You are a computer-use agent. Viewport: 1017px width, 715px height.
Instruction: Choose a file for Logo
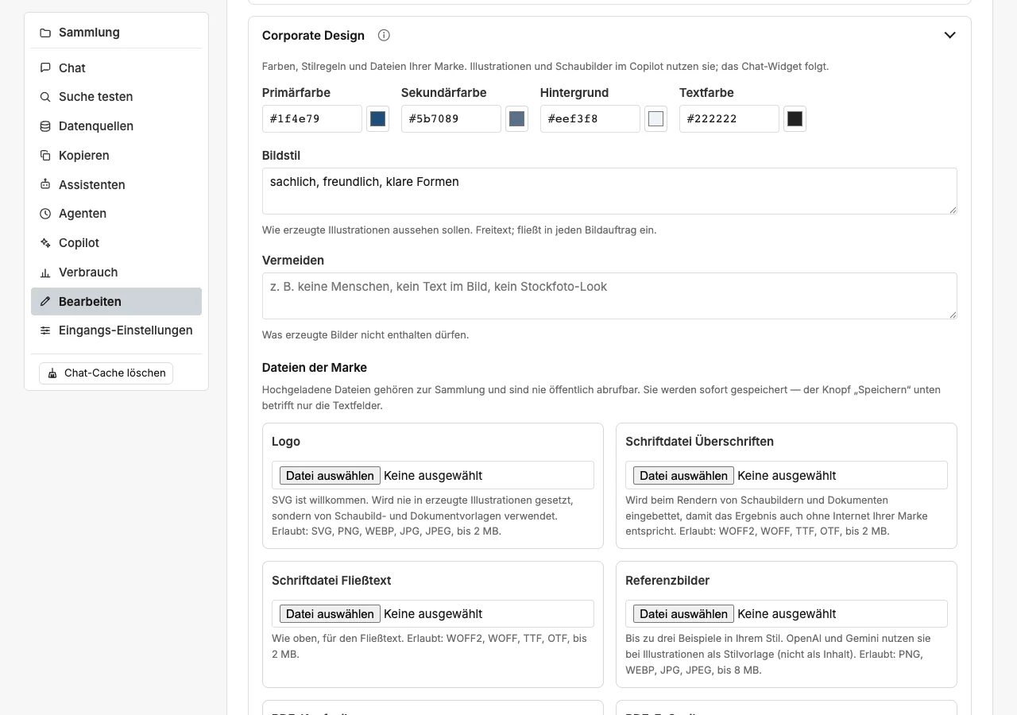coord(330,475)
